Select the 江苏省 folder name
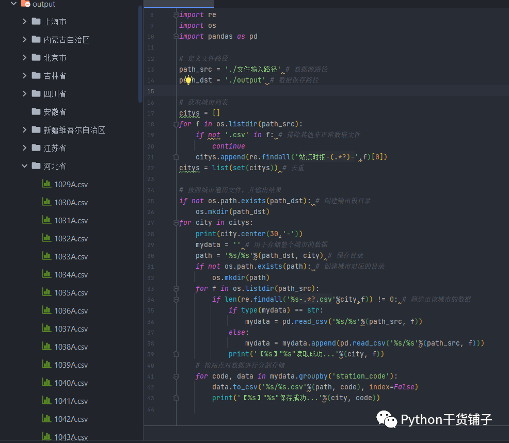Viewport: 509px width, 443px height. point(55,148)
